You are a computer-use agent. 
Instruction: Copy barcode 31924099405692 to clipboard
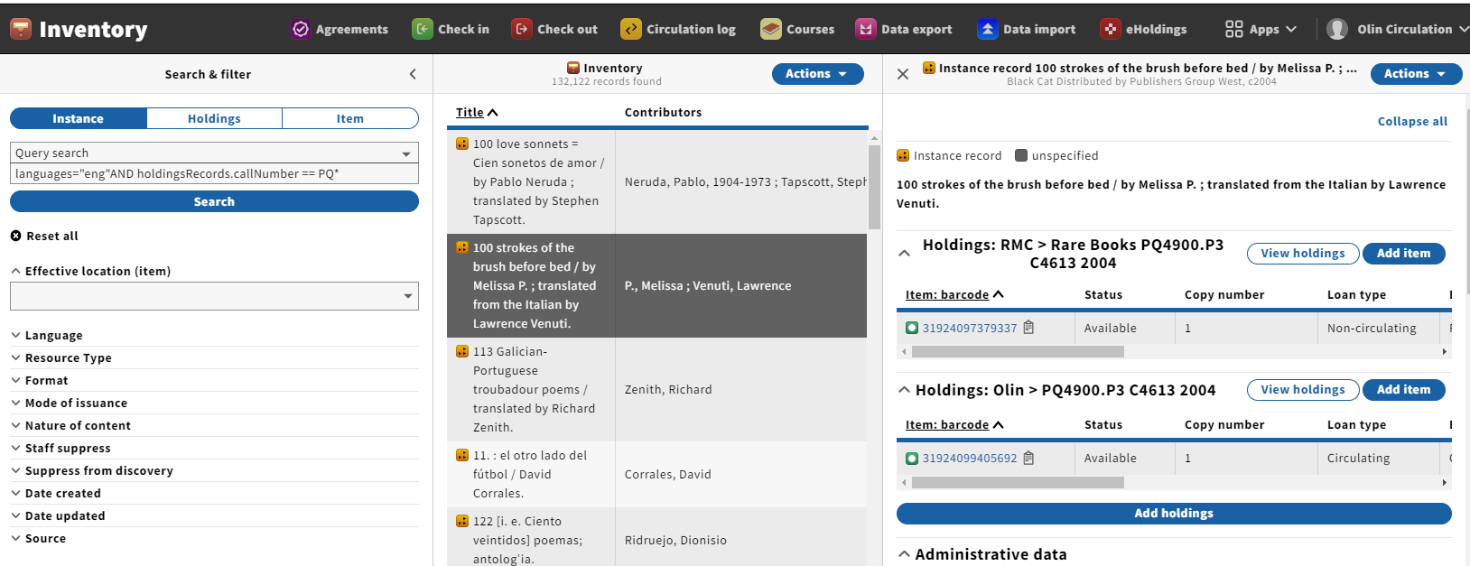1028,458
